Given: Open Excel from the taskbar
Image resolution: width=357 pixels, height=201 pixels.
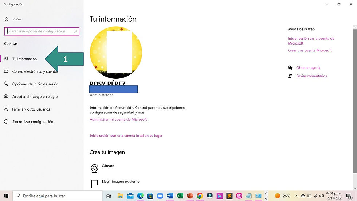Looking at the screenshot, I should [x=180, y=196].
